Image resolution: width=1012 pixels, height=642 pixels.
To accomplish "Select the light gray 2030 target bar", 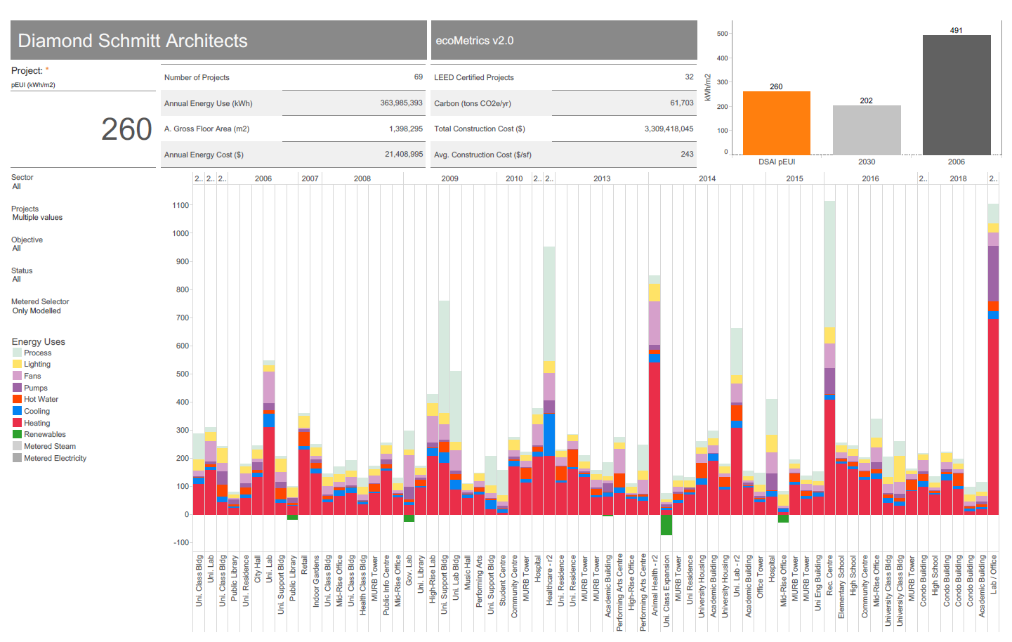I will [x=867, y=130].
